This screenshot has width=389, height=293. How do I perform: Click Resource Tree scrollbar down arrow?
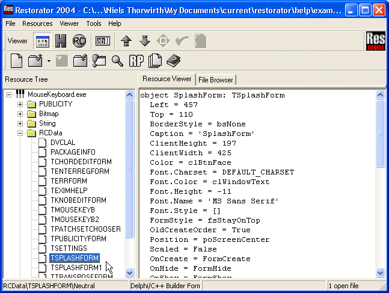click(x=129, y=273)
